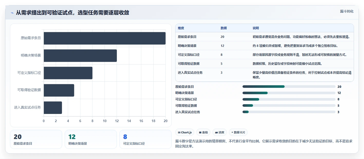Click the table value 20 for 原始需求条目
Screen dimensions: 364x159
222,37
